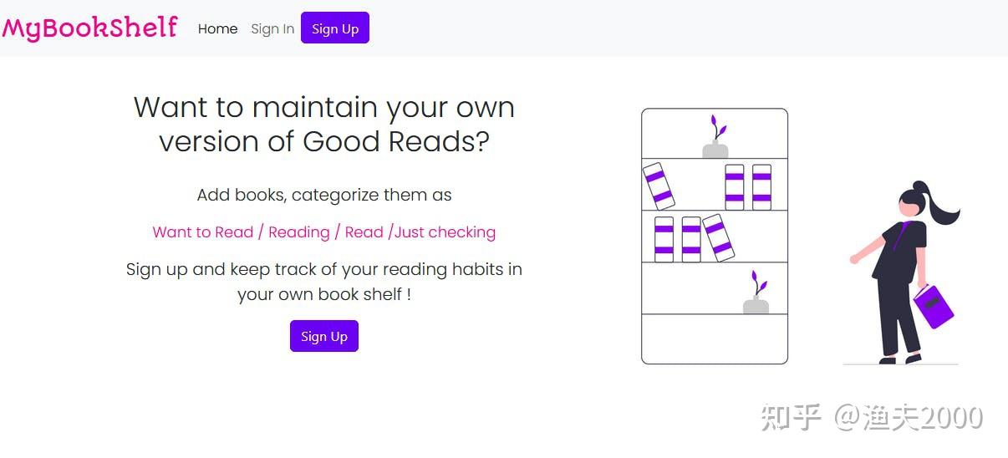Viewport: 1008px width, 458px height.
Task: Click 'Add books, categorize them as' text
Action: [324, 196]
